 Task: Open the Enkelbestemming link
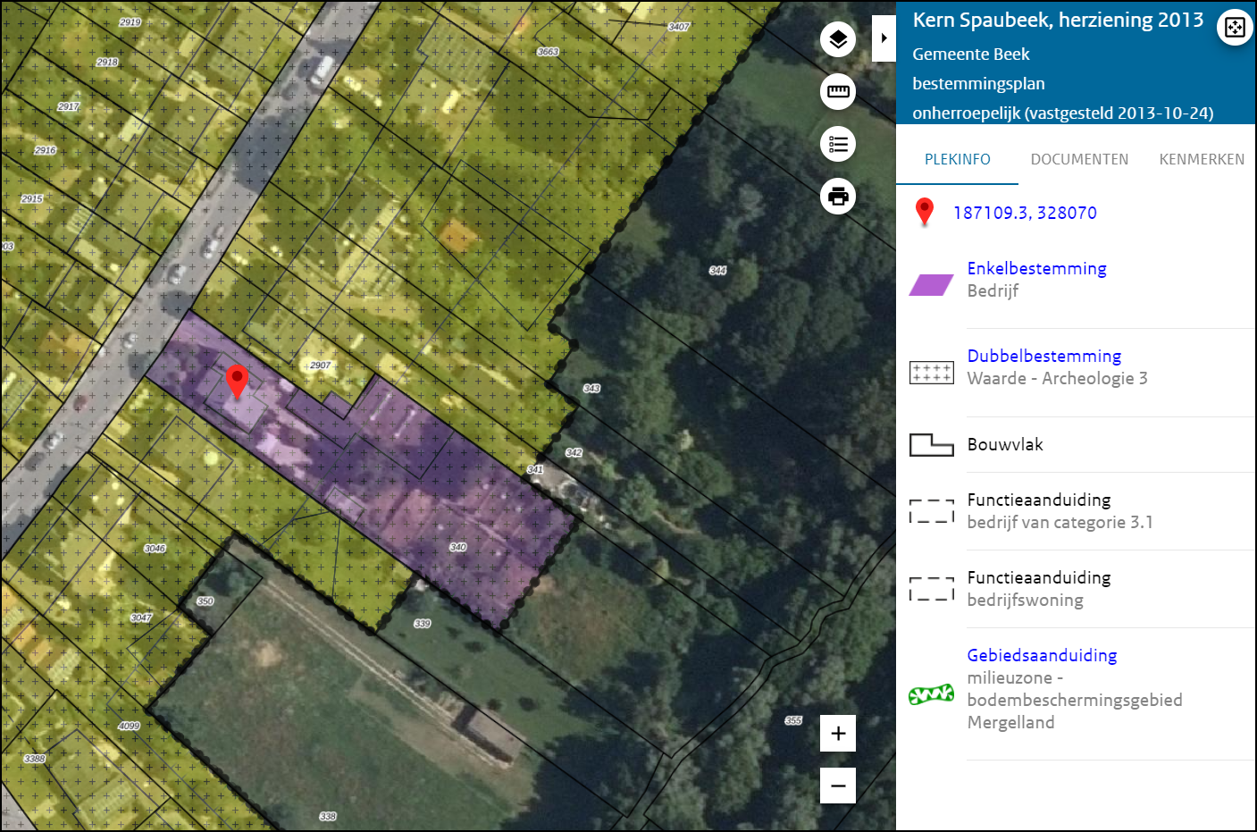(x=1036, y=268)
